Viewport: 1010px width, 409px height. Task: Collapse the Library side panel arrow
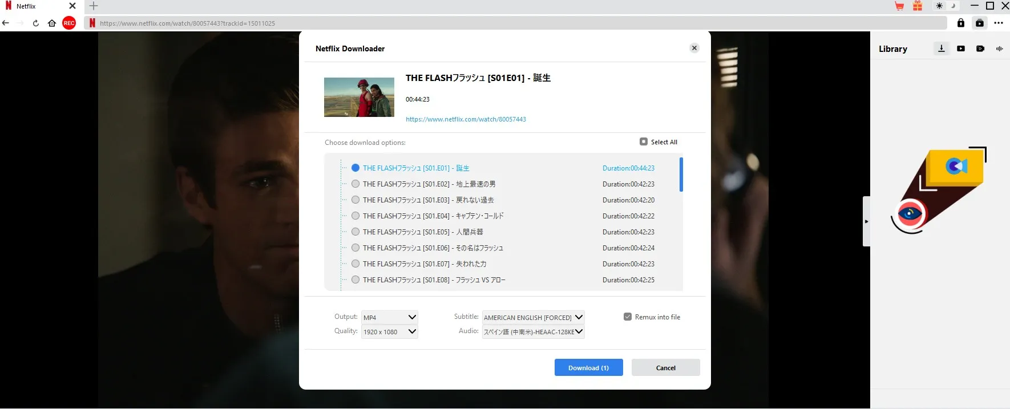866,221
